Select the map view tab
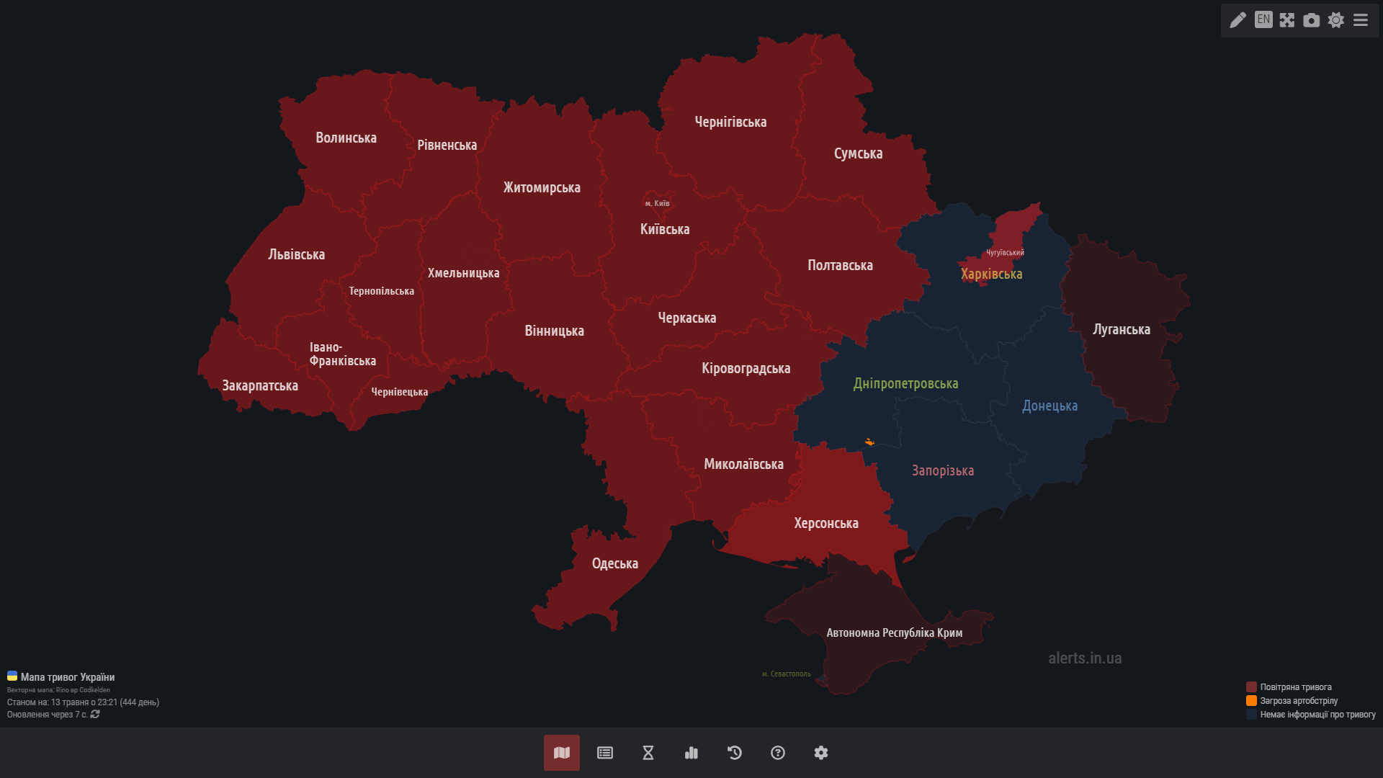The width and height of the screenshot is (1383, 778). click(562, 753)
